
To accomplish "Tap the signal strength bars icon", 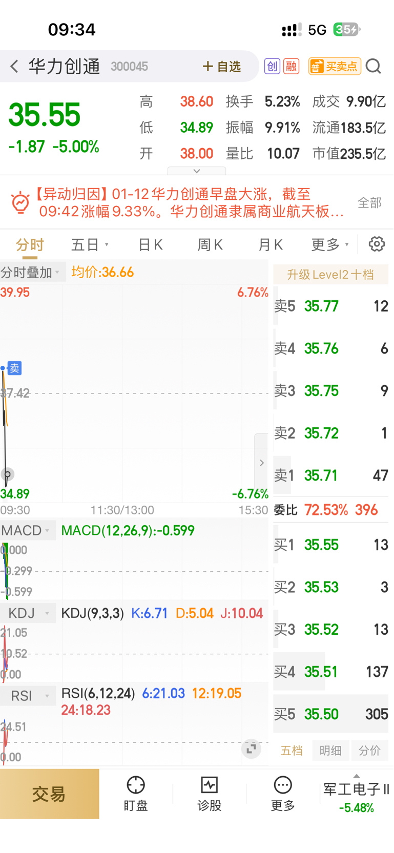I will (292, 30).
